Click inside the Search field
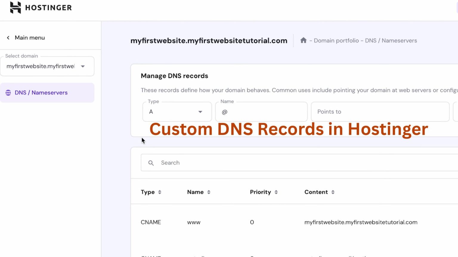 point(209,163)
